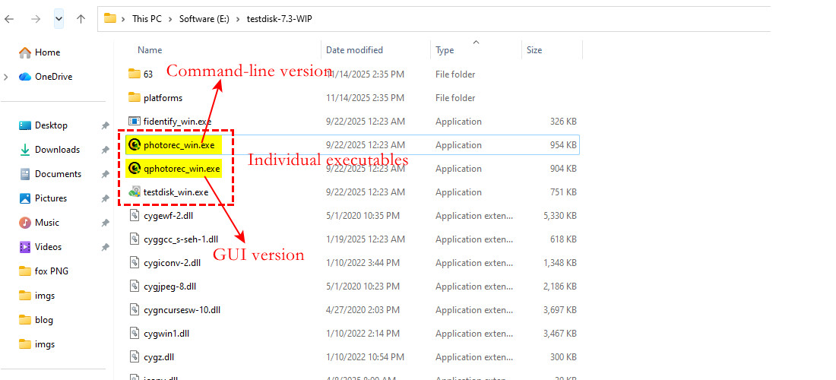Select cygwin1.dll file icon

click(135, 334)
